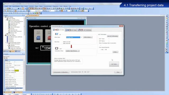The image size is (169, 95).
Task: Click the Get GOT Information button
Action: pos(113,36)
